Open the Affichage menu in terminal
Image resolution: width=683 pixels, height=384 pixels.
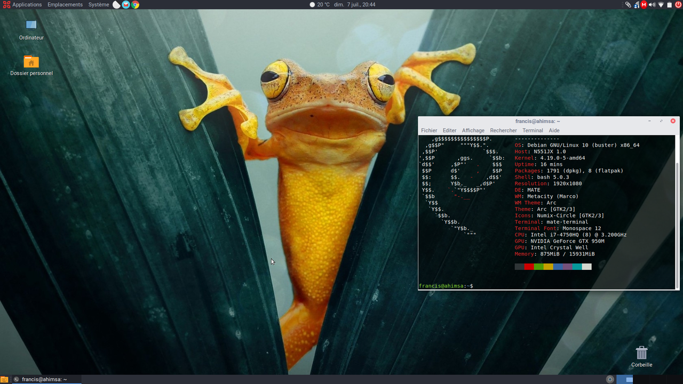473,130
